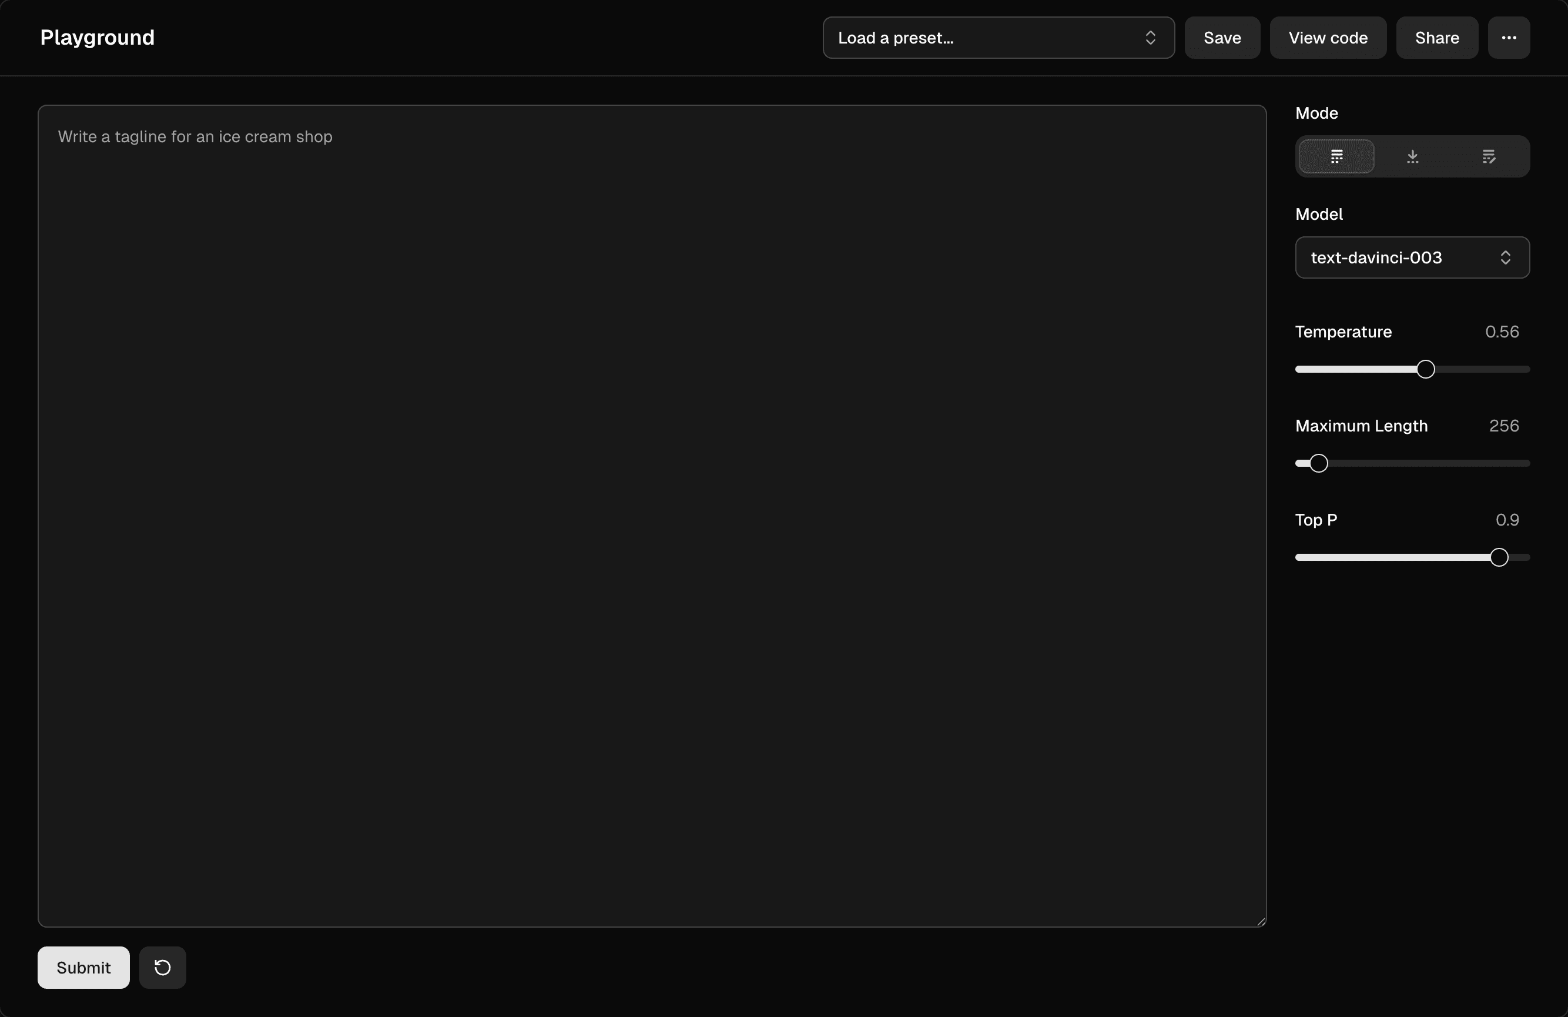Click the Temperature label

(x=1343, y=332)
